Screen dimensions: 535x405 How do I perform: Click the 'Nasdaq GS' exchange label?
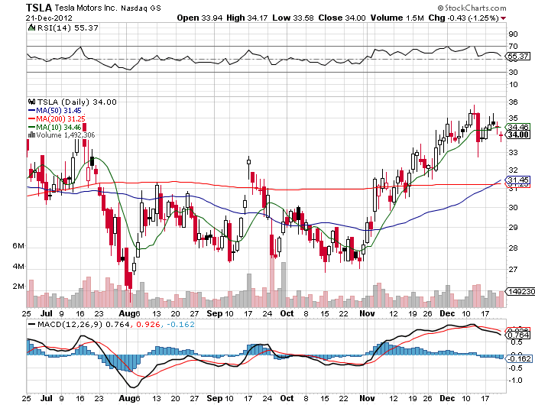point(141,8)
